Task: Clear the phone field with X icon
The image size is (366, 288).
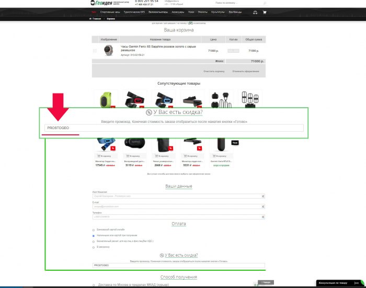Action: (x=263, y=216)
